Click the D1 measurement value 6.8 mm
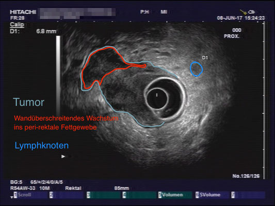Viewport: 275px width, 206px height. pos(46,31)
